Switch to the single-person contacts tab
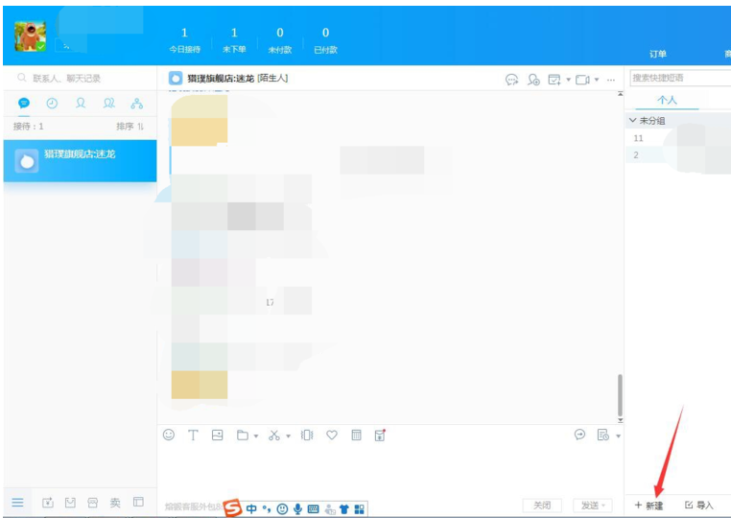Image resolution: width=731 pixels, height=518 pixels. click(81, 103)
